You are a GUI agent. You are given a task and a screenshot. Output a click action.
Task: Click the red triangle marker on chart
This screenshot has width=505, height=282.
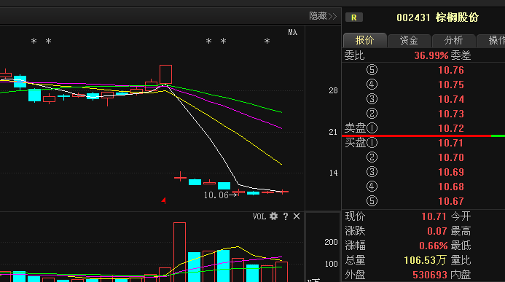[x=164, y=201]
